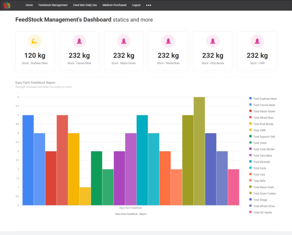The image size is (292, 235).
Task: Click the Total HD Vanda legend color swatch
Action: [250, 212]
